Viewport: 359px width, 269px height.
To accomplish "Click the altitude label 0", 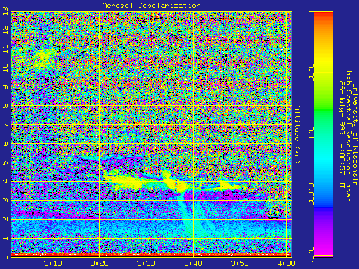I will click(5, 257).
